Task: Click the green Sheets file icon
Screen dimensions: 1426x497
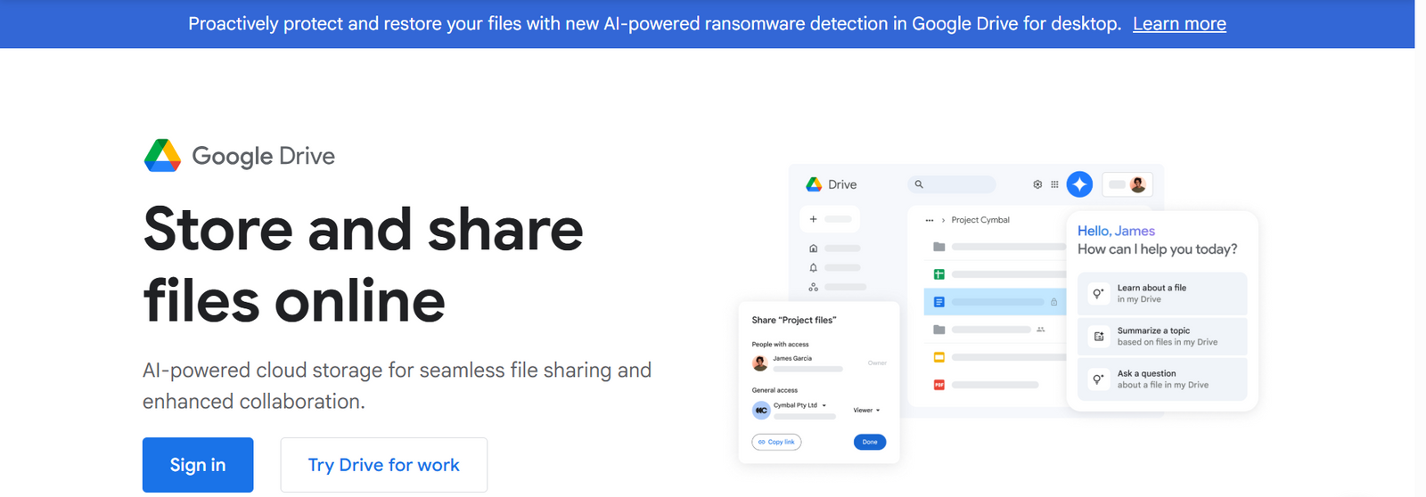Action: point(938,274)
